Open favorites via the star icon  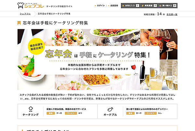[x=123, y=6]
